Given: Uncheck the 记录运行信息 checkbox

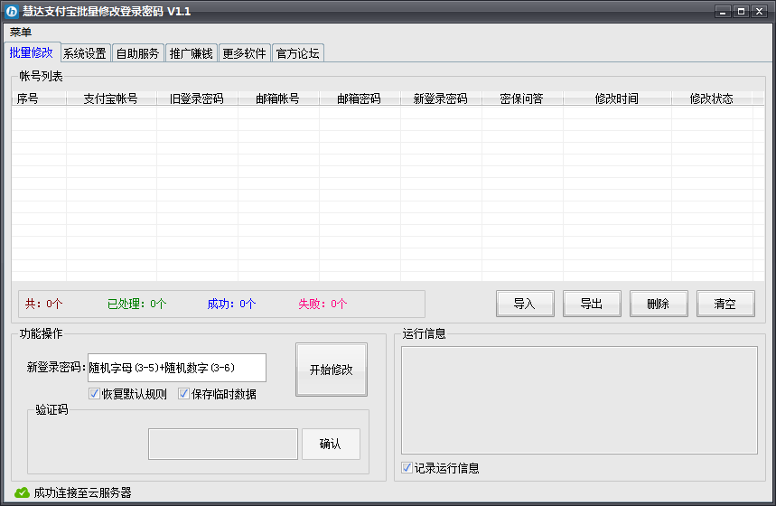Looking at the screenshot, I should (x=407, y=468).
